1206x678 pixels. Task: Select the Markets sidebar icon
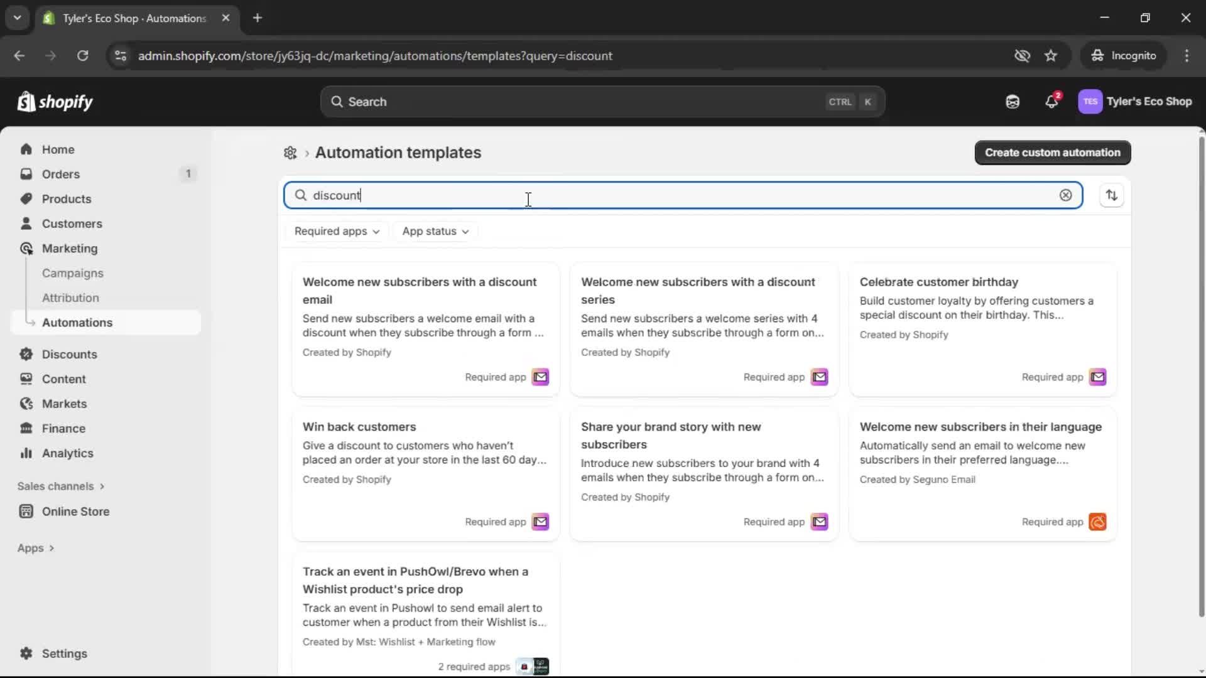click(x=25, y=404)
